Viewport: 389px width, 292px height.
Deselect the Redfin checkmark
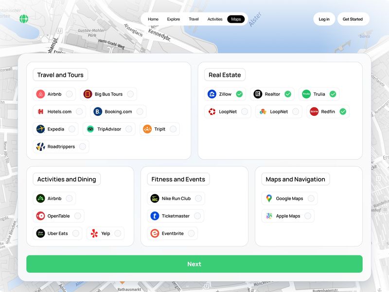343,111
